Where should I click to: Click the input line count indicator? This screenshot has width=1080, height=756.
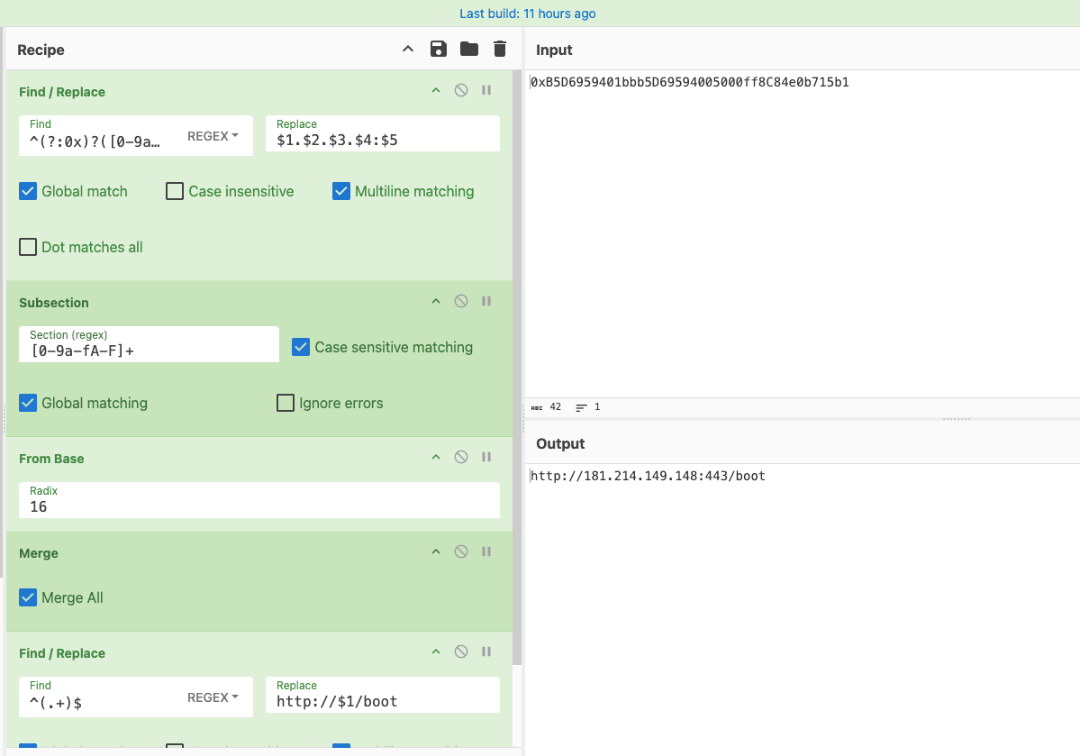click(x=587, y=406)
